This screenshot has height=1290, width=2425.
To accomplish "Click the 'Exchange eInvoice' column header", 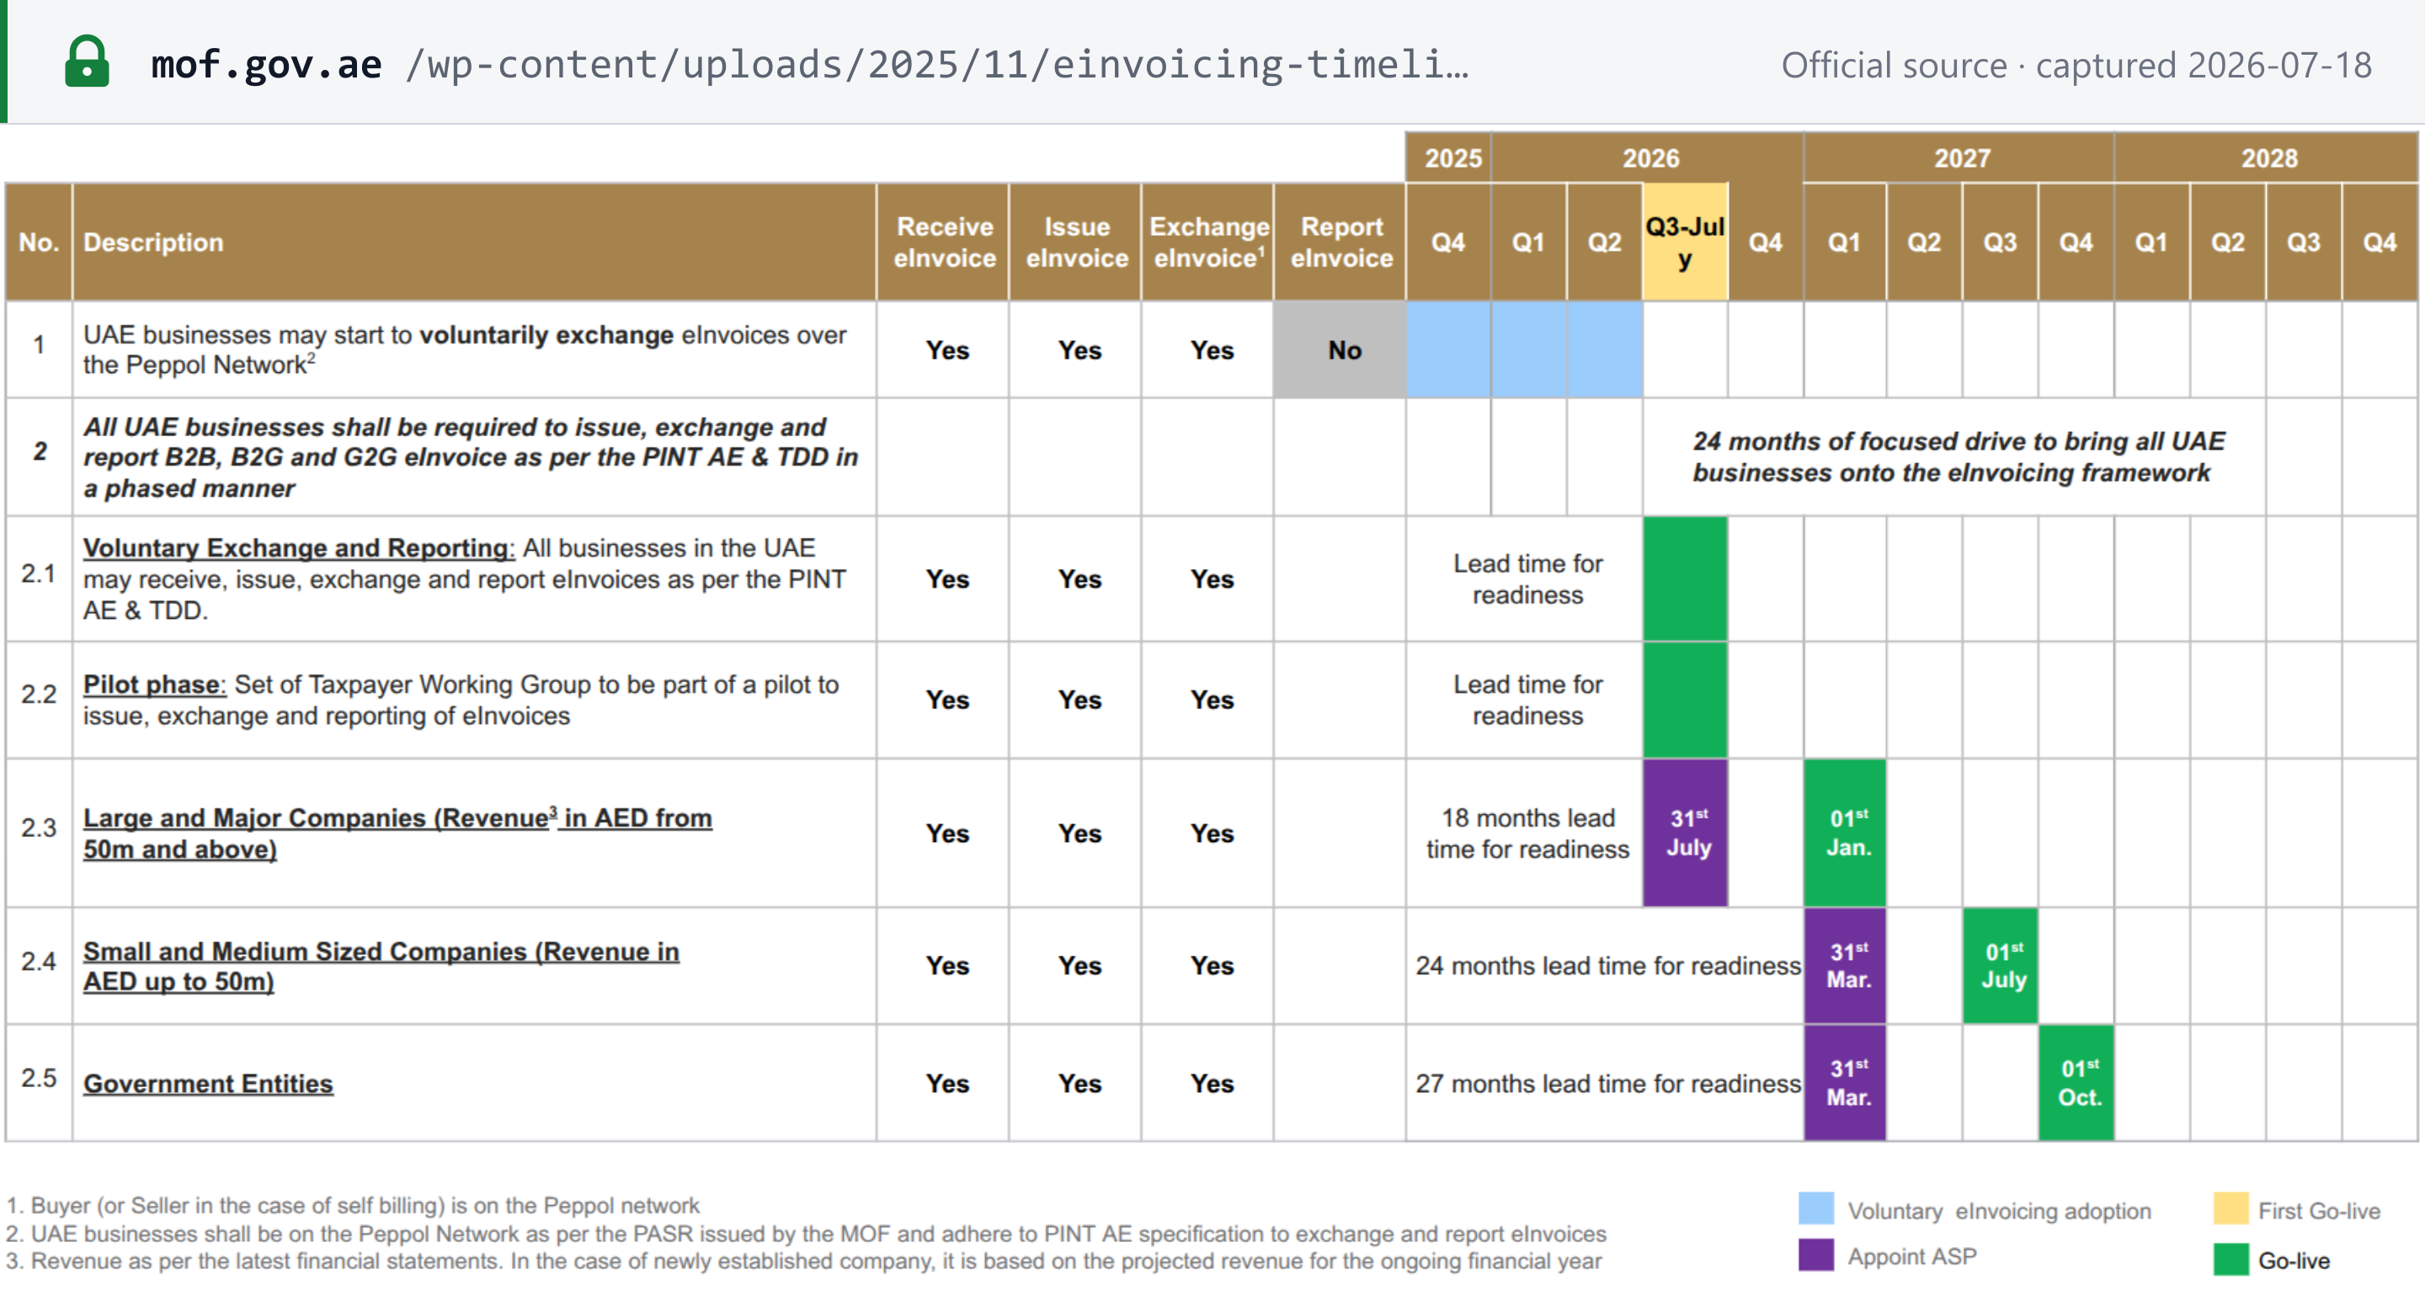I will click(1209, 242).
